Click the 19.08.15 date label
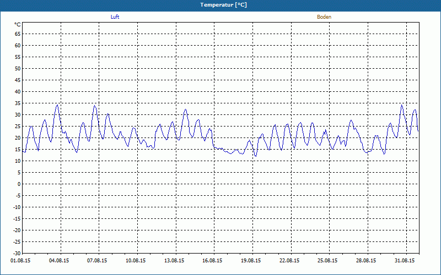The image size is (441, 275). (x=251, y=261)
